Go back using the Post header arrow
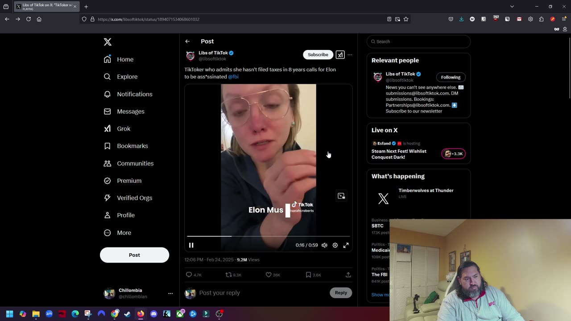 click(x=187, y=41)
